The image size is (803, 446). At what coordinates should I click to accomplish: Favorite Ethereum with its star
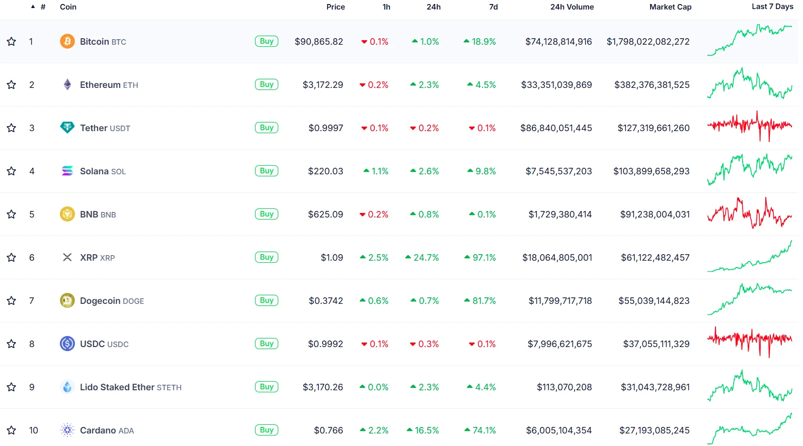coord(12,84)
